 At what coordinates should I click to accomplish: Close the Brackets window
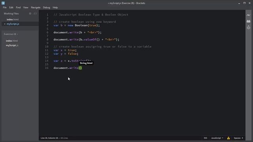point(249,3)
